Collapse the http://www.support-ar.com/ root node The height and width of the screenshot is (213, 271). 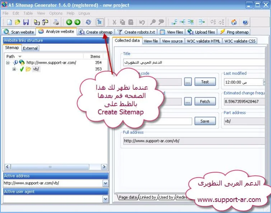coord(8,63)
